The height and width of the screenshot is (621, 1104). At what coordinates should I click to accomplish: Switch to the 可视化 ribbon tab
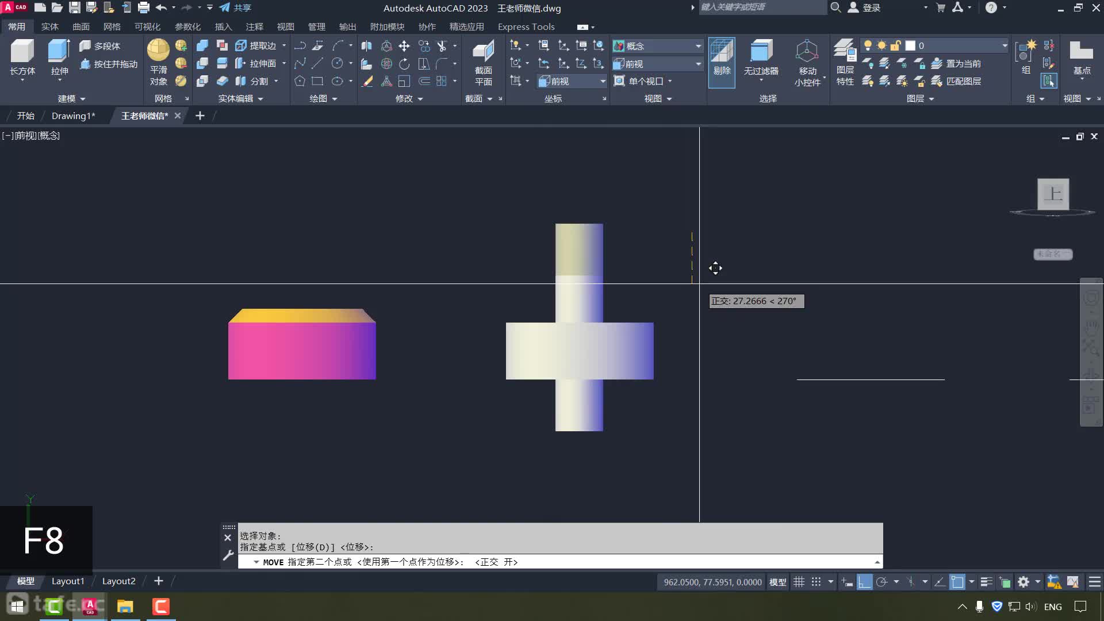pos(147,26)
